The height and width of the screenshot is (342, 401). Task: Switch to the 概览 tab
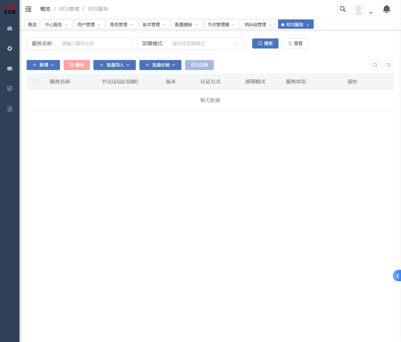point(32,24)
